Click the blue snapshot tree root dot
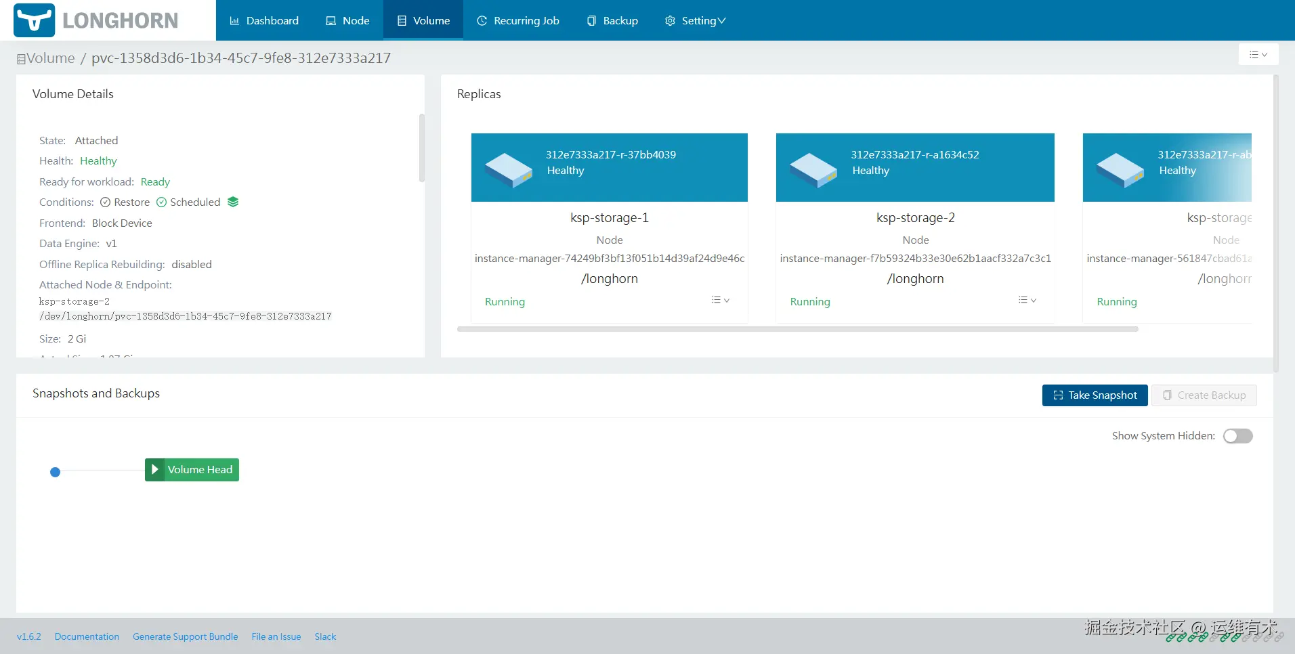Viewport: 1295px width, 654px height. (x=56, y=472)
